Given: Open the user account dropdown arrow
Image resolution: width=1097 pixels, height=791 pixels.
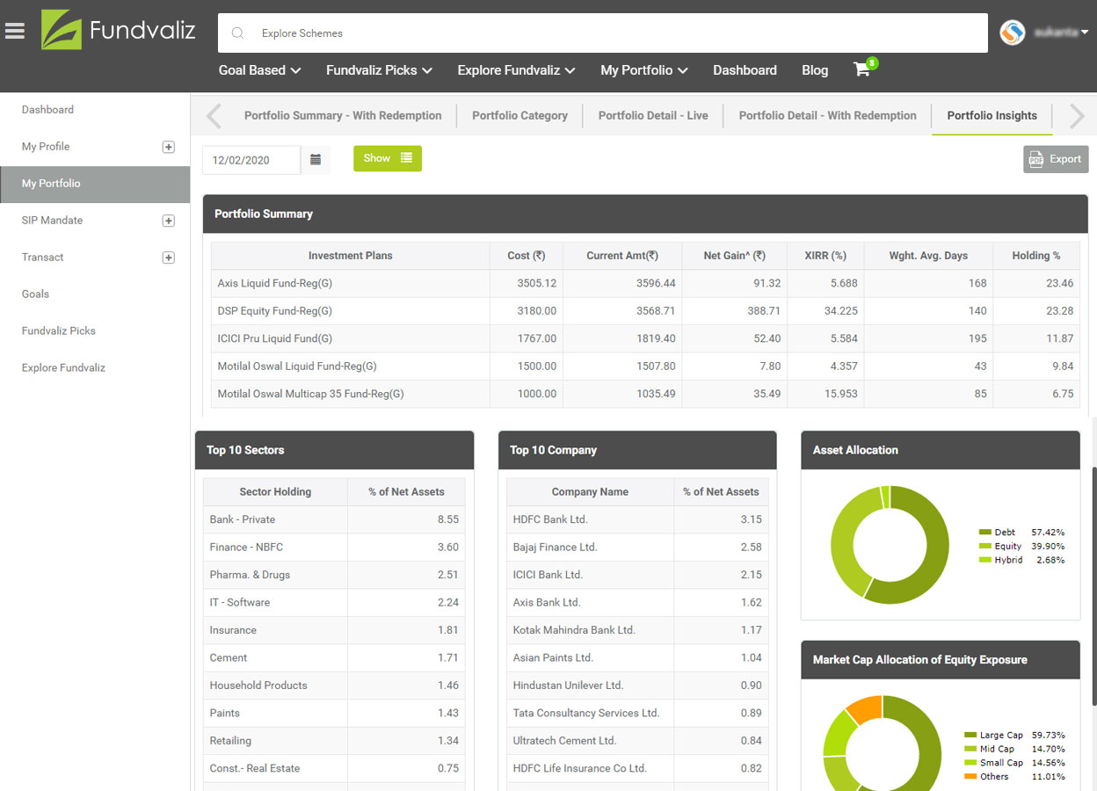Looking at the screenshot, I should point(1084,33).
